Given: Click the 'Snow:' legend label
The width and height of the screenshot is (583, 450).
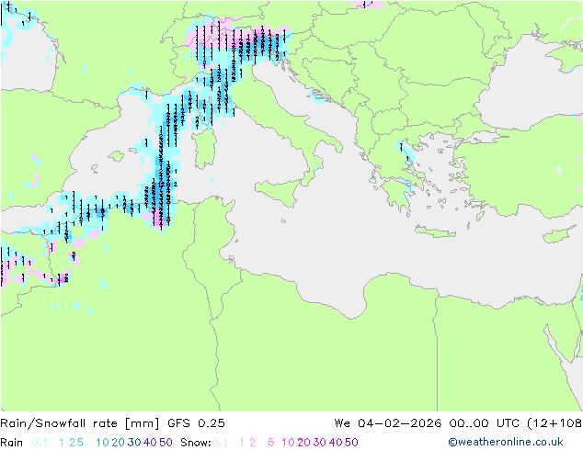Looking at the screenshot, I should click(x=196, y=443).
